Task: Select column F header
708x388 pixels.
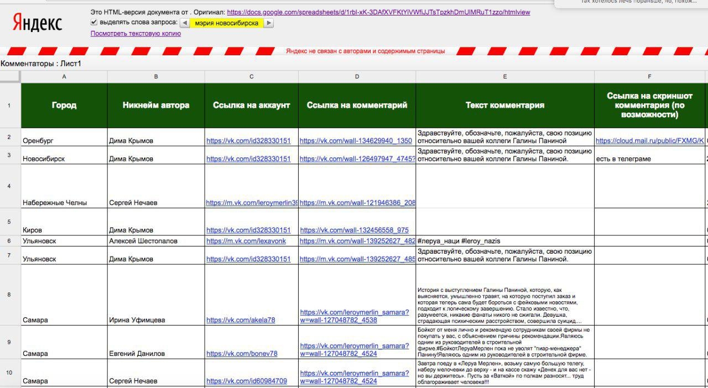Action: pos(650,77)
